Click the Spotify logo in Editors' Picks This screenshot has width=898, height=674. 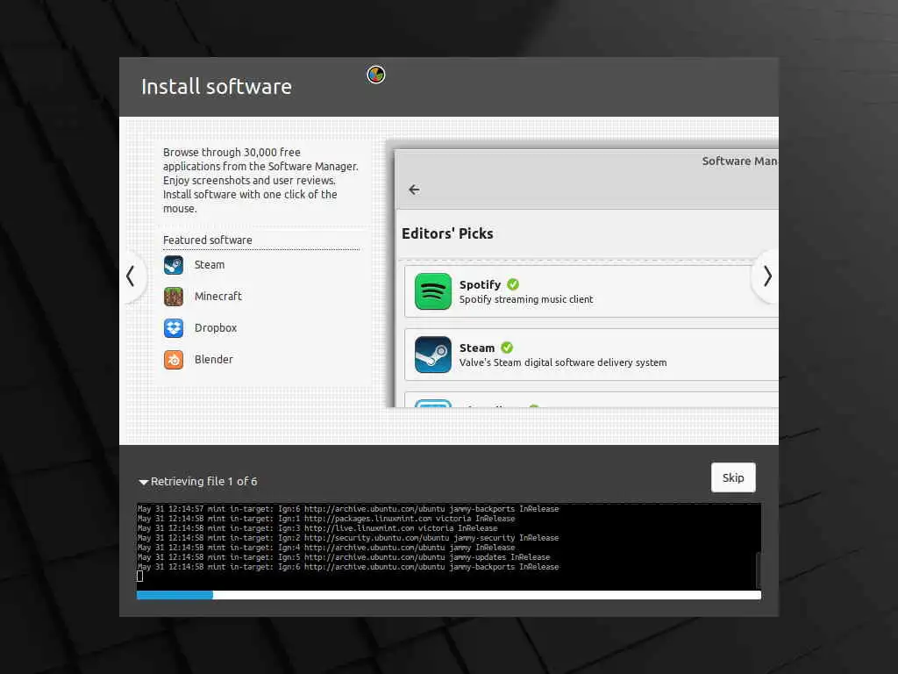(433, 291)
